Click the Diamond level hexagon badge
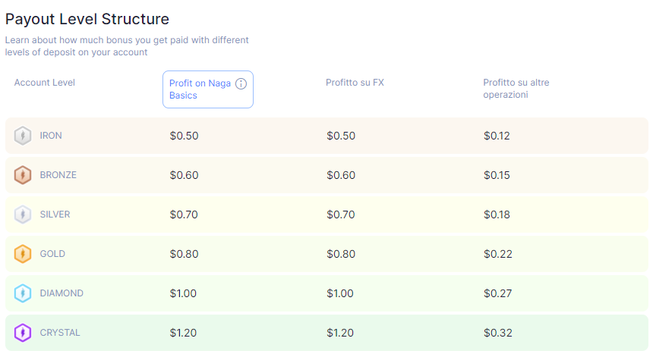 (23, 293)
